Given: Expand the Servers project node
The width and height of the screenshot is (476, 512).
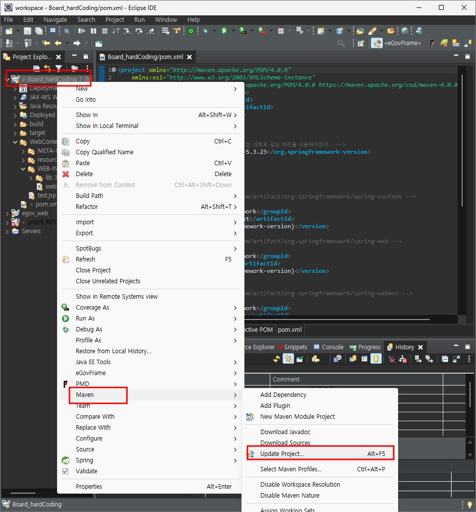Looking at the screenshot, I should coord(7,232).
